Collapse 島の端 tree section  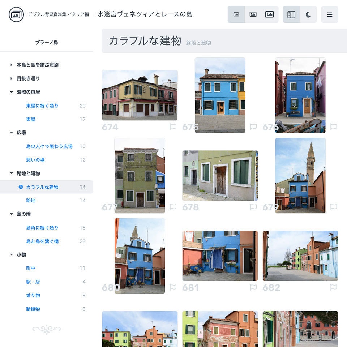tap(11, 214)
